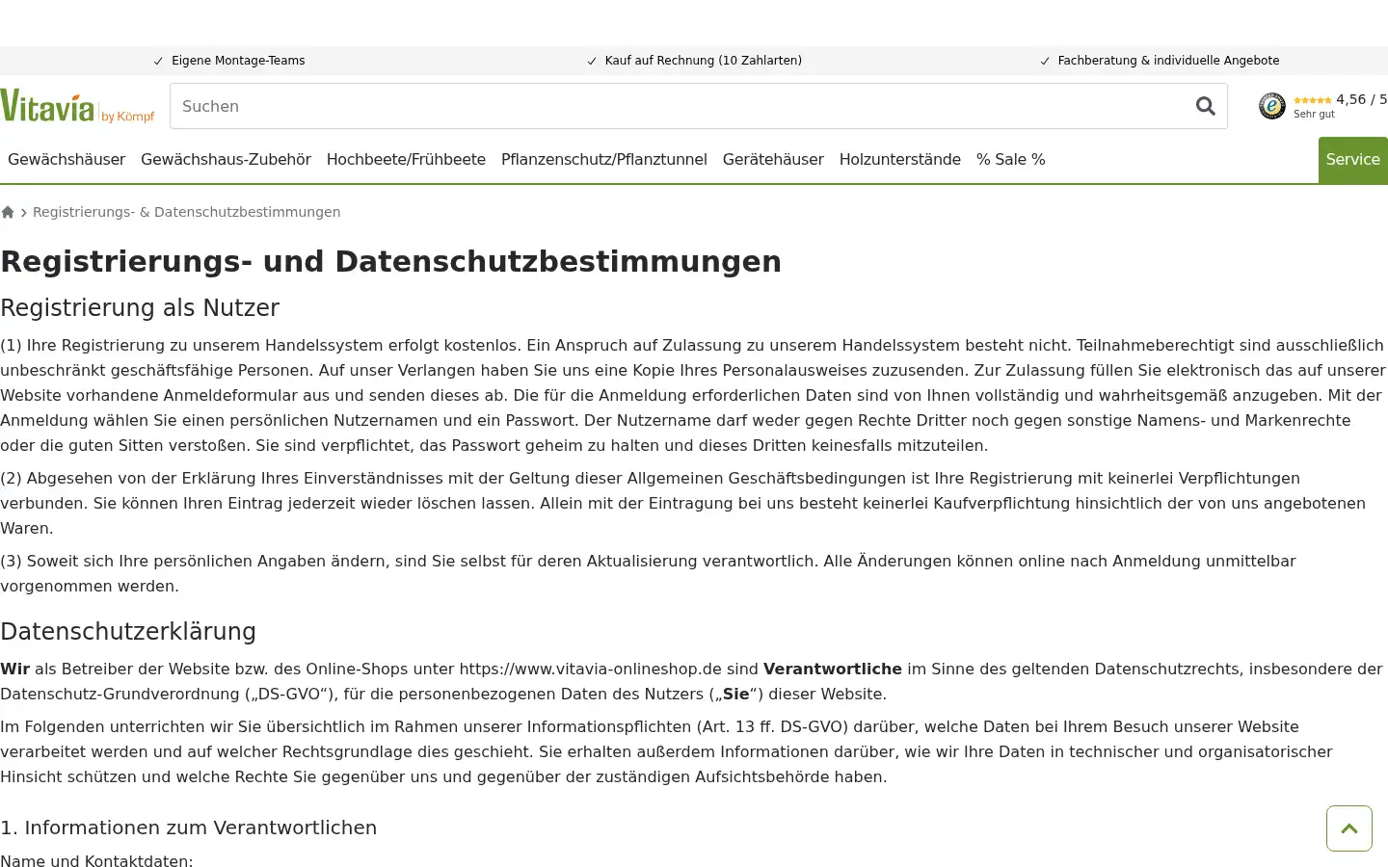Click the heading 1. Informationen zum Verantwortlichen
This screenshot has width=1388, height=867.
pyautogui.click(x=188, y=828)
